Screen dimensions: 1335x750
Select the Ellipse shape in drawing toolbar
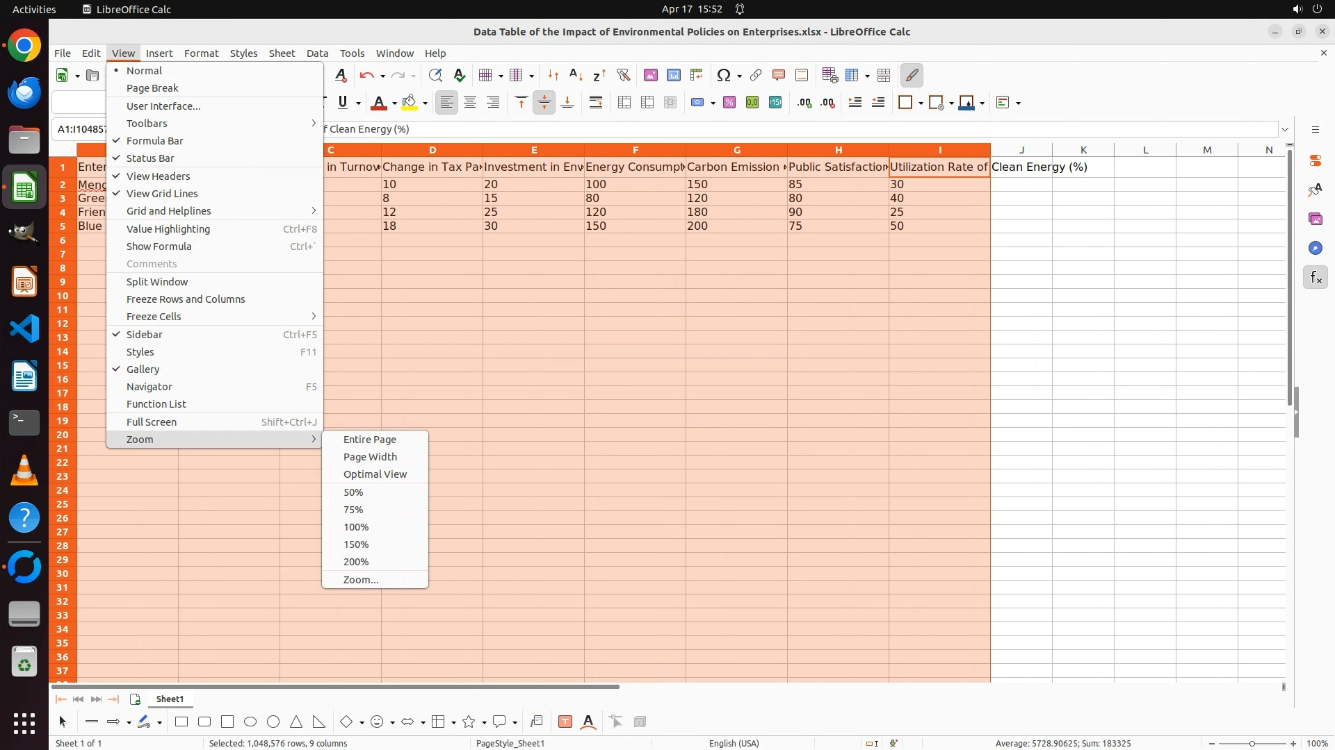250,722
